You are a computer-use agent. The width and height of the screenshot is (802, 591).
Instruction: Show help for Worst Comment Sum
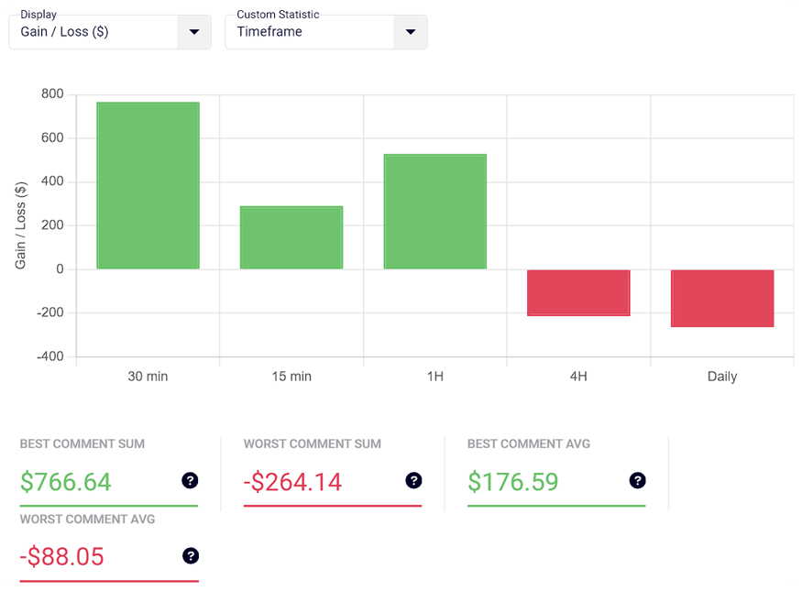413,480
